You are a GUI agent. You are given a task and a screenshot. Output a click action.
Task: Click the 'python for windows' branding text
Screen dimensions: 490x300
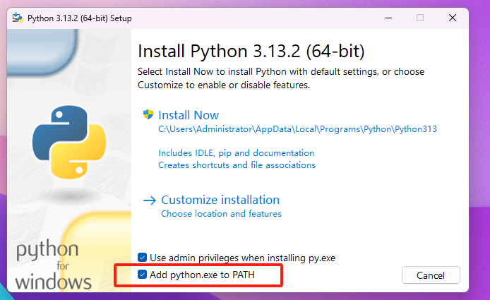[x=54, y=266]
